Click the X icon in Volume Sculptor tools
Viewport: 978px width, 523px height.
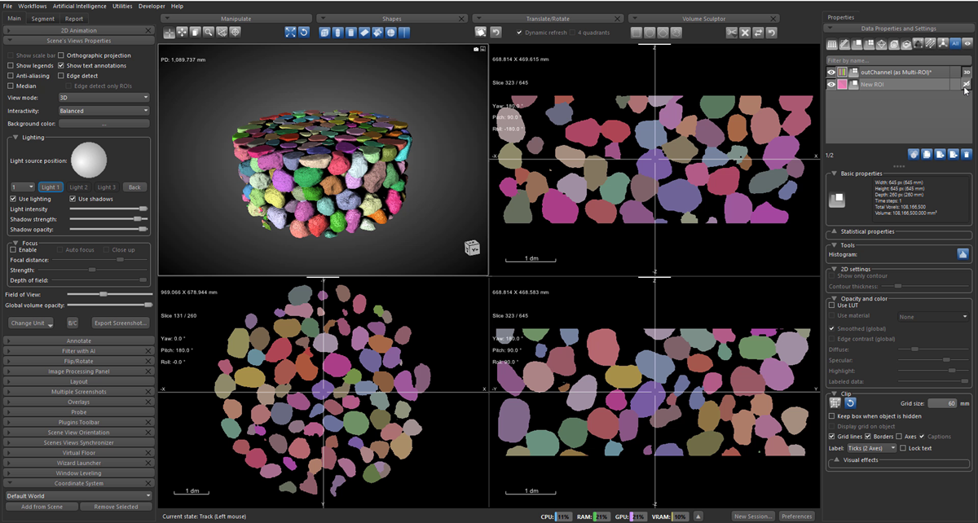point(745,33)
